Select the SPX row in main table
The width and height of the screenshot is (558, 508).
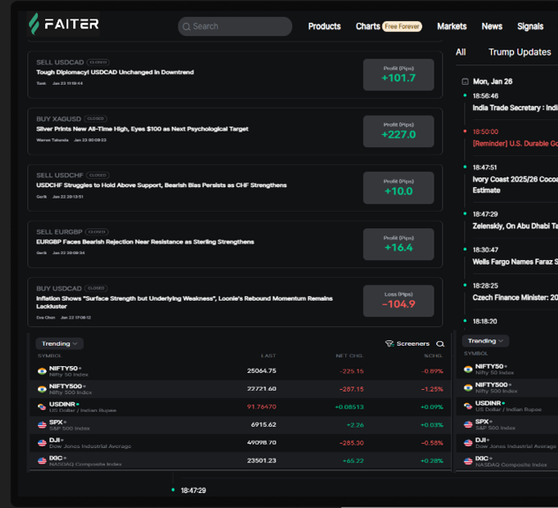click(240, 425)
